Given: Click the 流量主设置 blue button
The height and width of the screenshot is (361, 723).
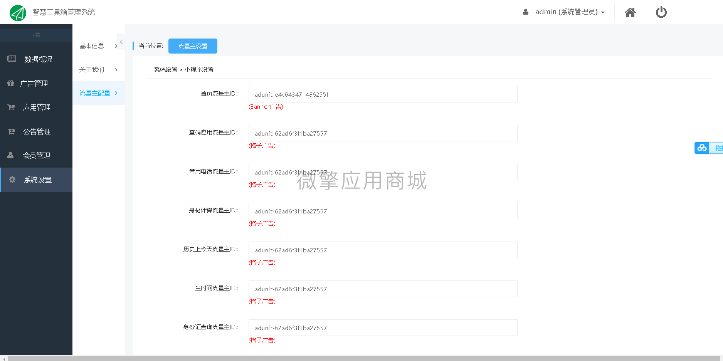Looking at the screenshot, I should point(192,46).
